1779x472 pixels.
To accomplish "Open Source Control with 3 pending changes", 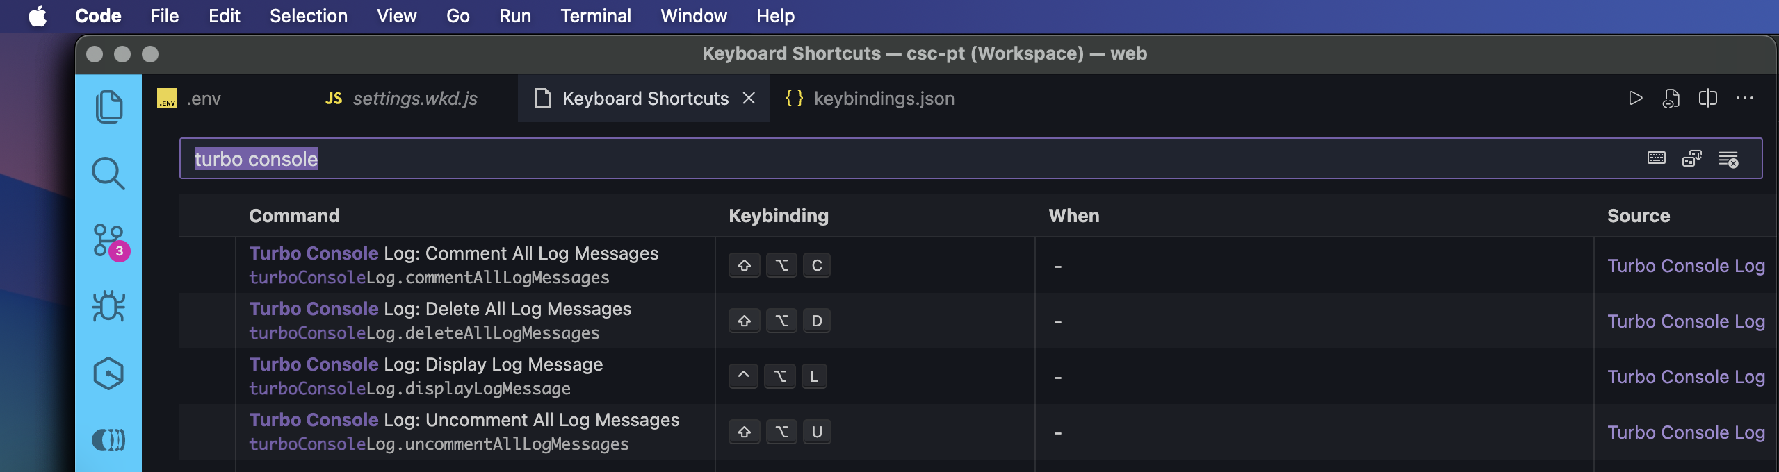I will click(x=108, y=241).
